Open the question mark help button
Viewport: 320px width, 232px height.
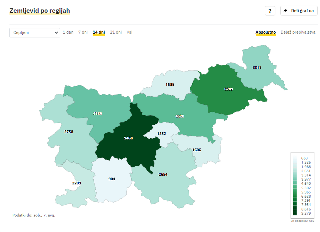270,11
